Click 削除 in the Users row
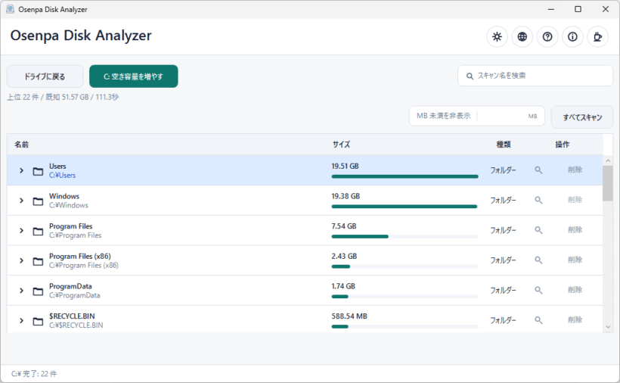 575,170
